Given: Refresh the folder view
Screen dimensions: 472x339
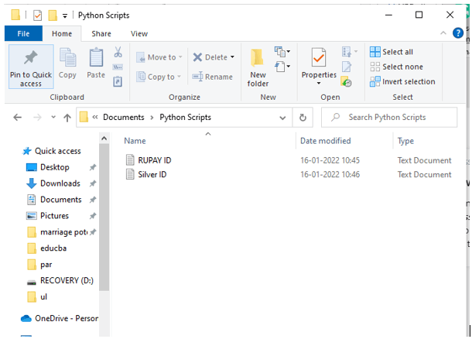Looking at the screenshot, I should point(303,118).
